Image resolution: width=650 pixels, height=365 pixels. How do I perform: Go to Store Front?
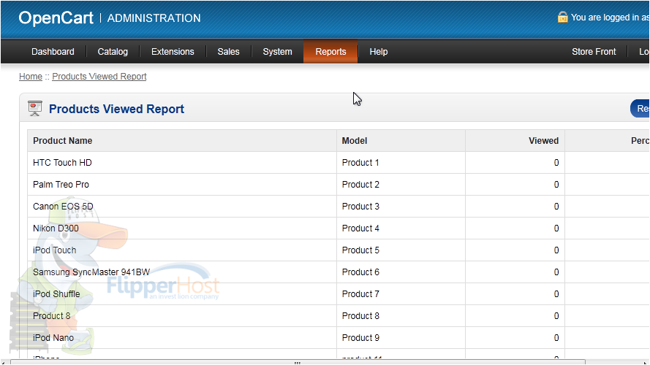point(594,52)
